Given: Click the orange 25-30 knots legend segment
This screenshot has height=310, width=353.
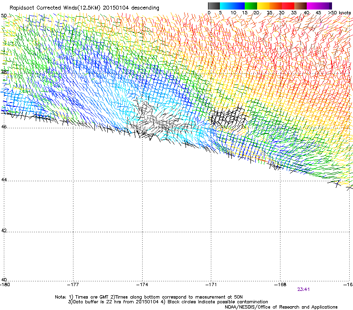Looking at the screenshot, I should (x=276, y=6).
